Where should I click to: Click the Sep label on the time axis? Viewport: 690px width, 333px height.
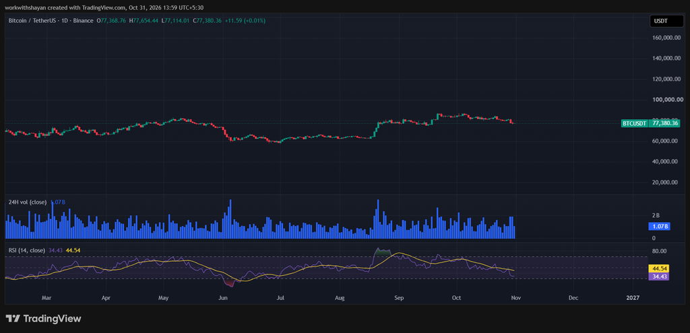pos(399,298)
